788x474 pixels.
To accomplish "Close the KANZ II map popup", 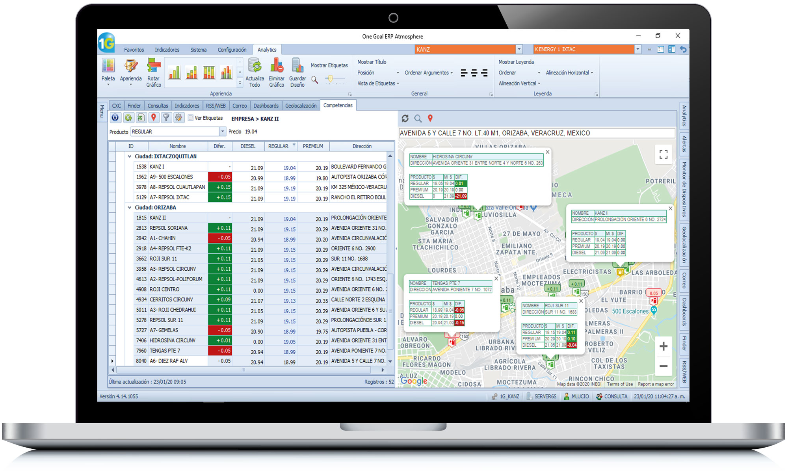I will (x=671, y=208).
